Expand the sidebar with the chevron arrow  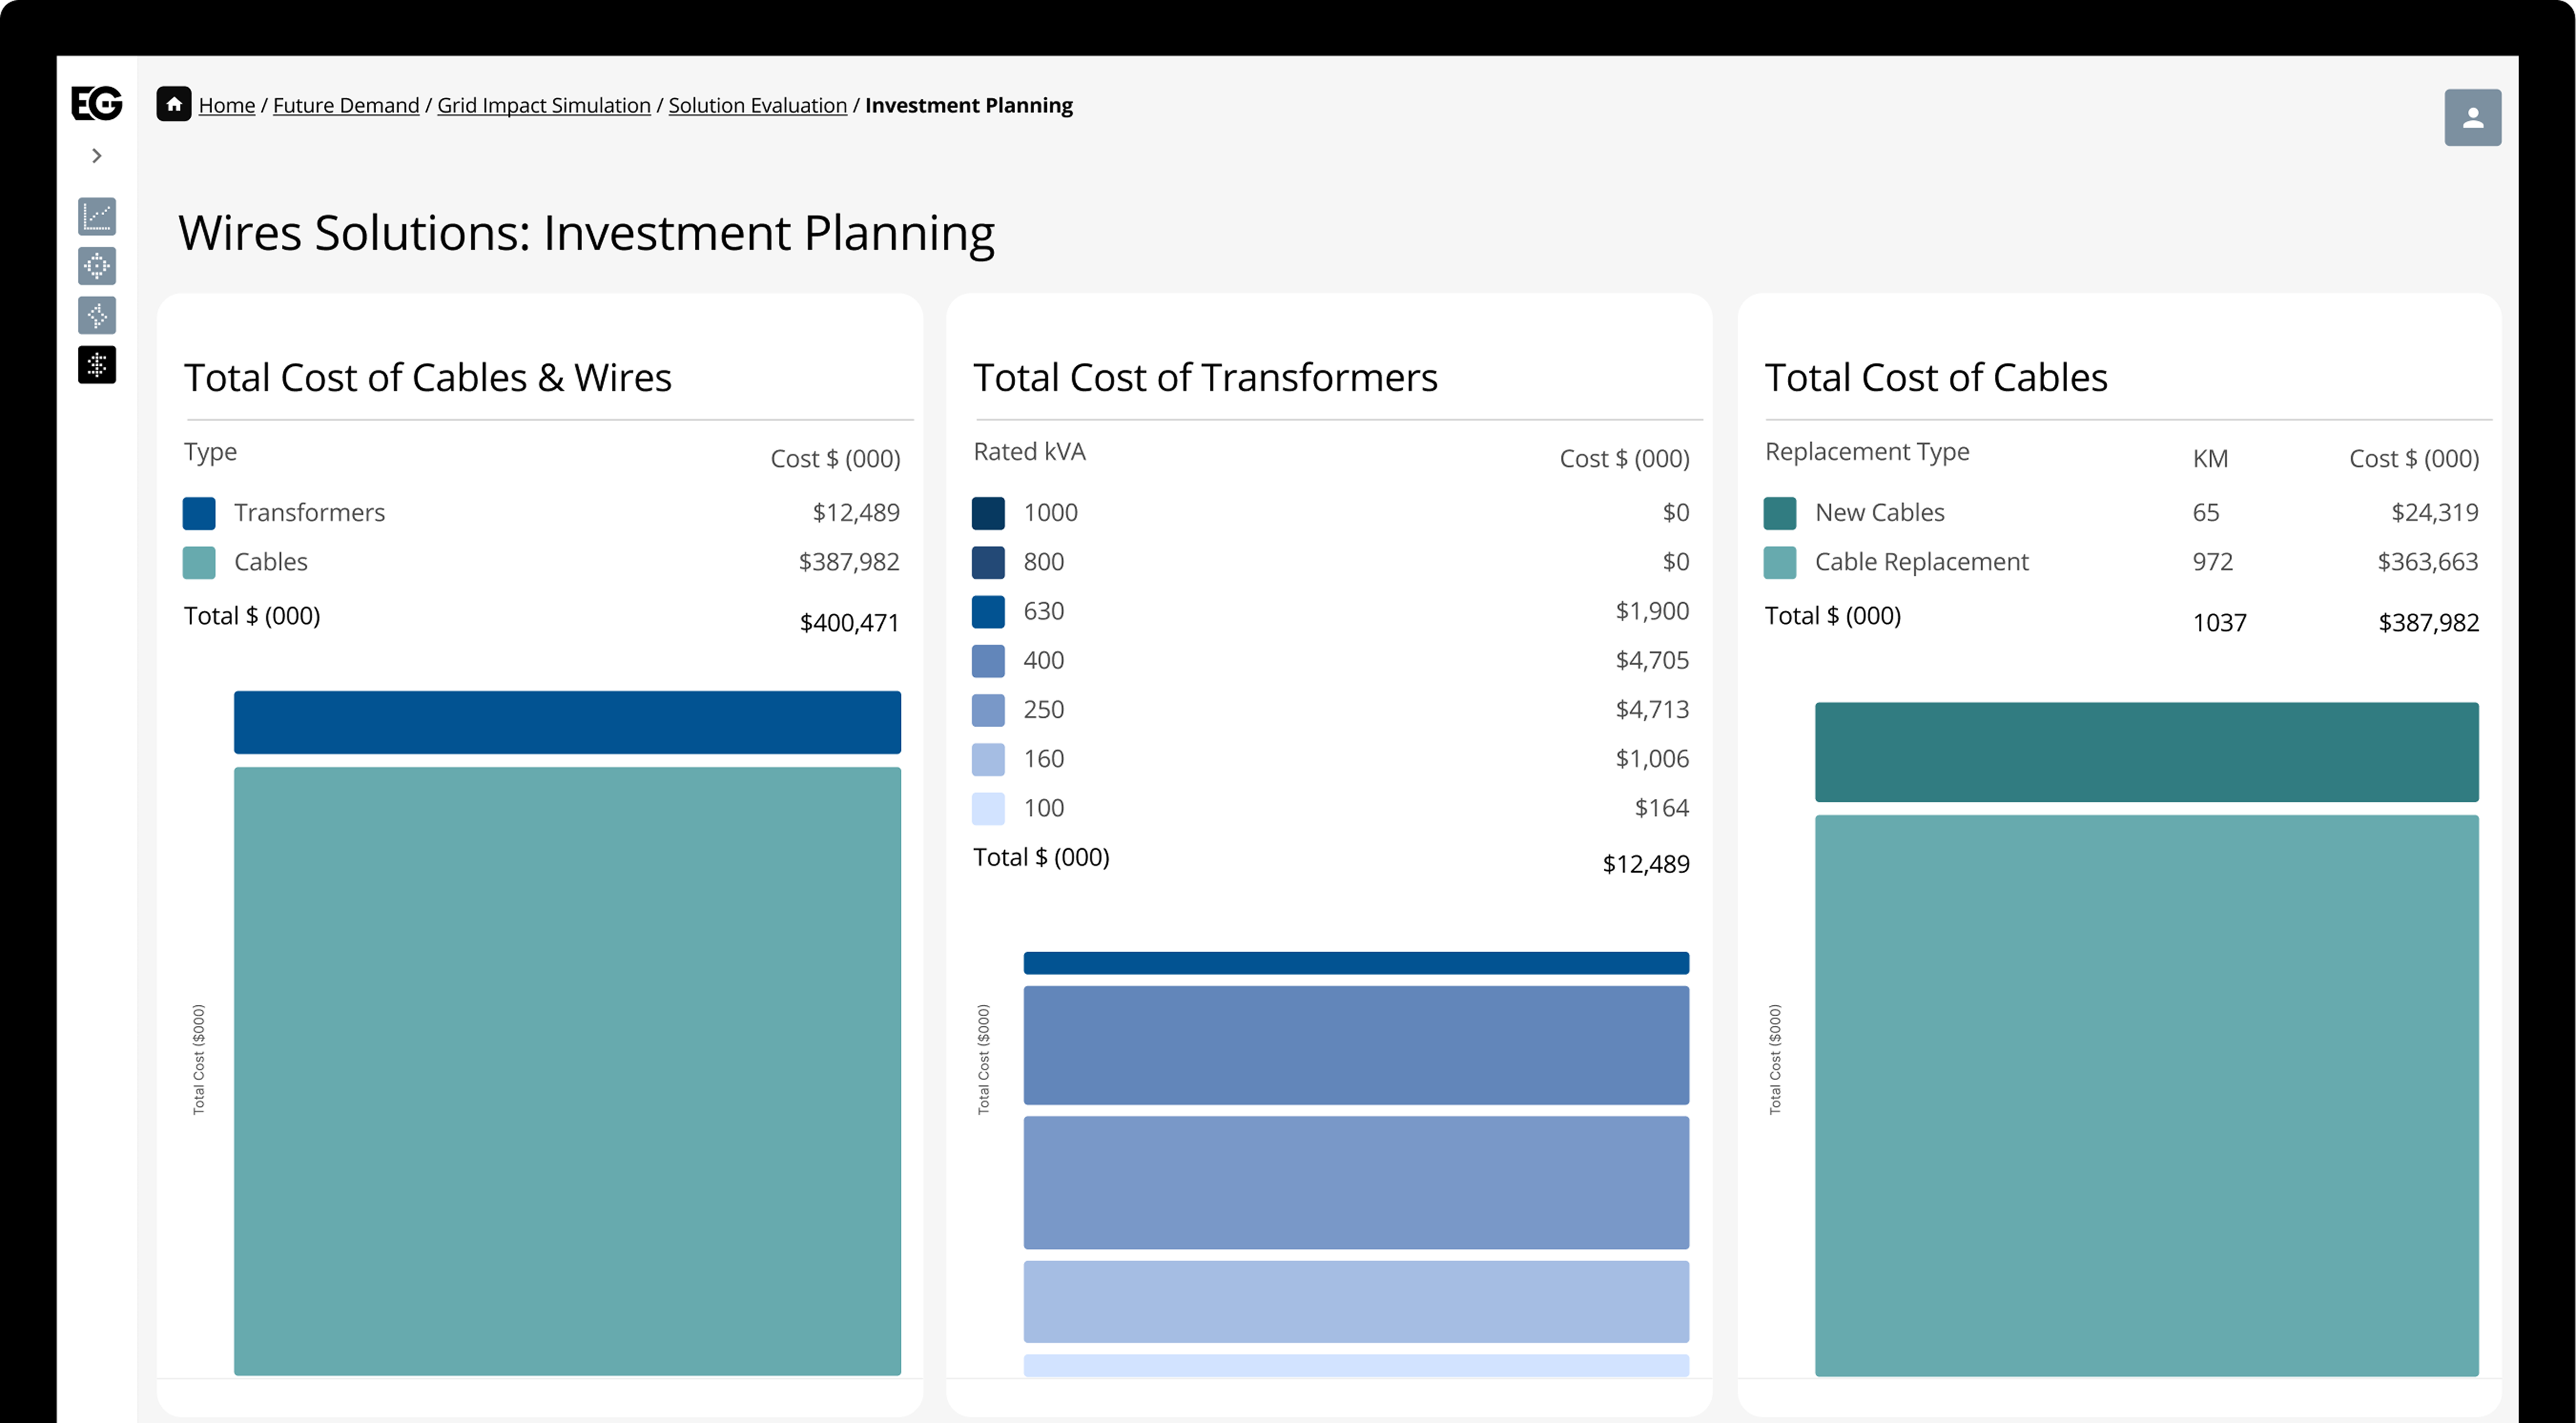97,156
